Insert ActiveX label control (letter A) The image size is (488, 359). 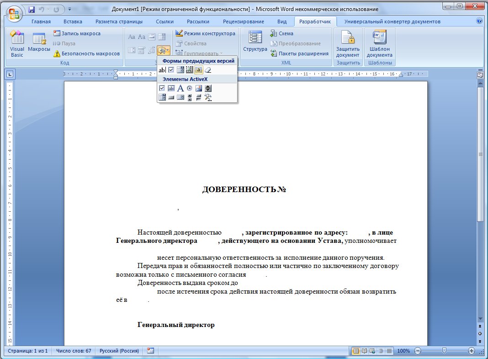(180, 88)
